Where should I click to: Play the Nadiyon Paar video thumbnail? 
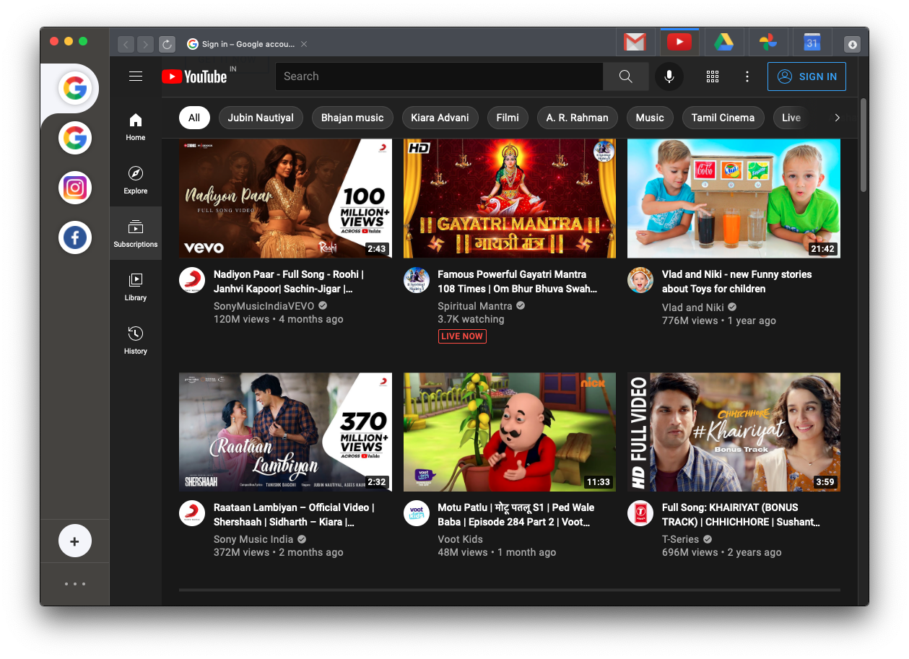point(285,198)
